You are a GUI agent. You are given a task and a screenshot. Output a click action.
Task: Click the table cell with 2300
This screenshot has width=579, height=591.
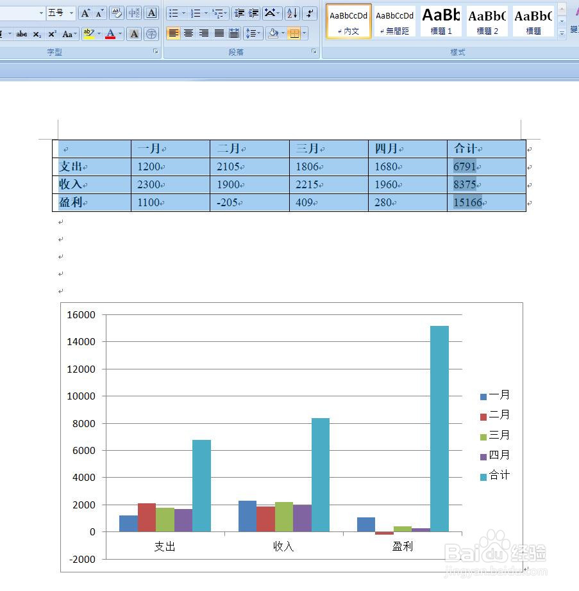pyautogui.click(x=170, y=184)
